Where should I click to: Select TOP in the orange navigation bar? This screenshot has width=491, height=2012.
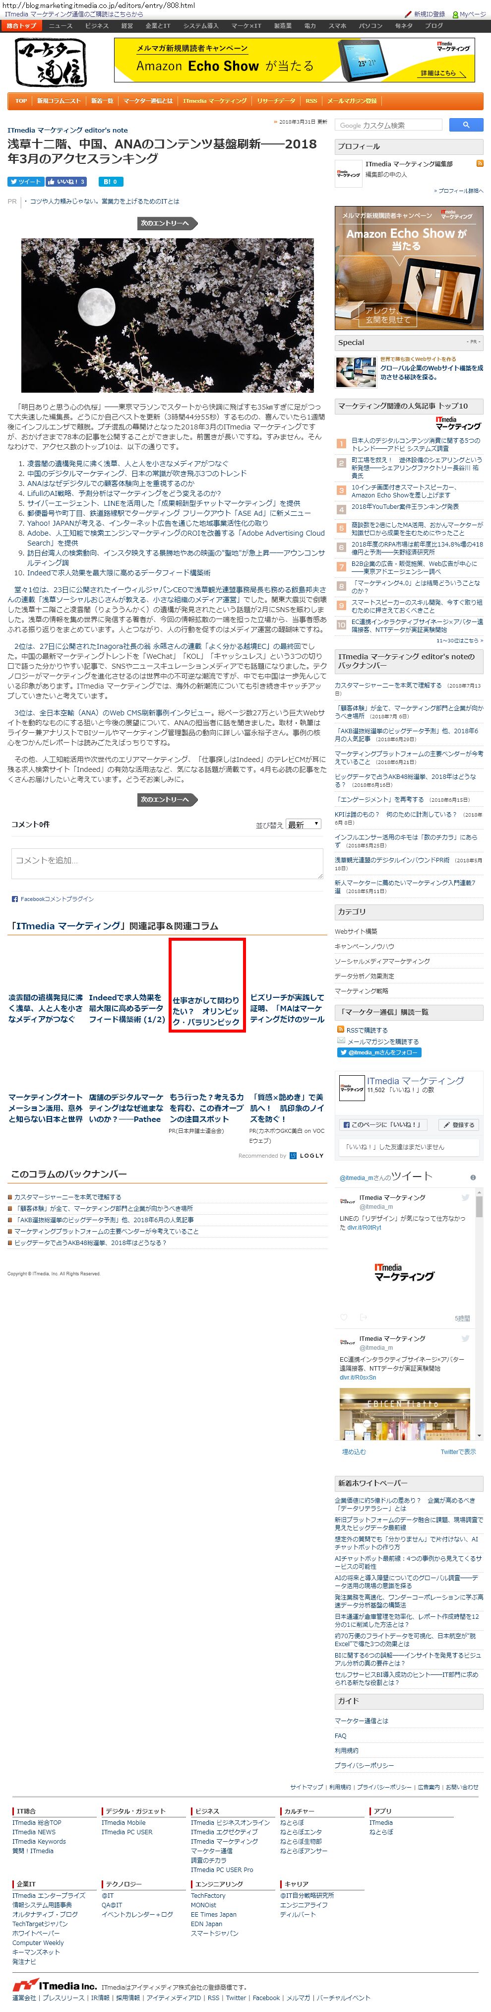pyautogui.click(x=21, y=101)
